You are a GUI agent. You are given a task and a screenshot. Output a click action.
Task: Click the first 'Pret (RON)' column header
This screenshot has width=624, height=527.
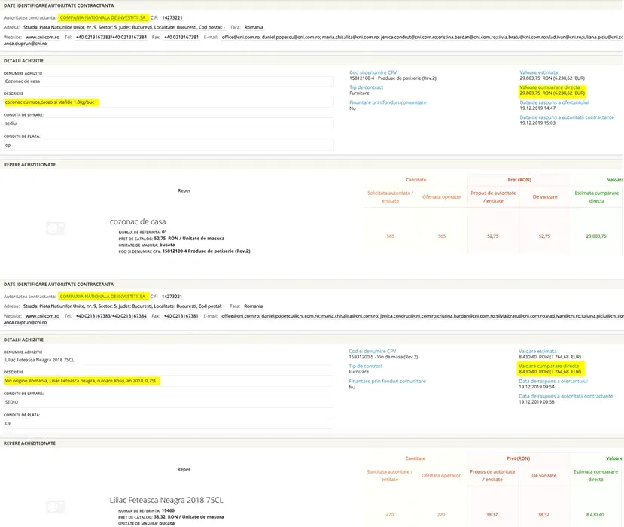point(519,180)
